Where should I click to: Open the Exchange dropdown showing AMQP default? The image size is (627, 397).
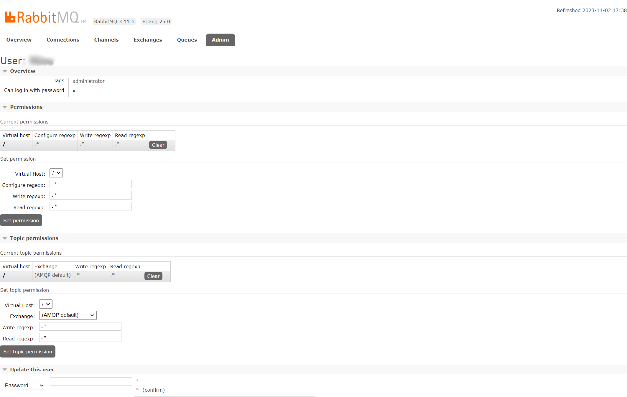point(68,315)
